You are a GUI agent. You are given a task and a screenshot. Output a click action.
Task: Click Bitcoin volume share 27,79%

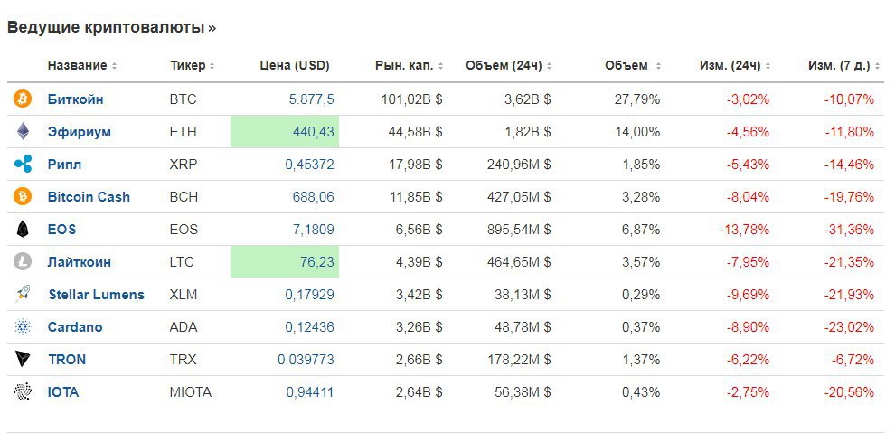point(637,99)
